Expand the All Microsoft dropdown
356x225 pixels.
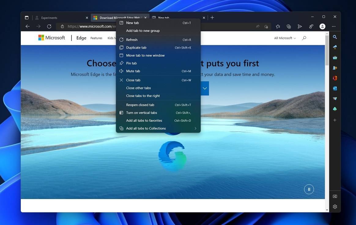pos(284,38)
